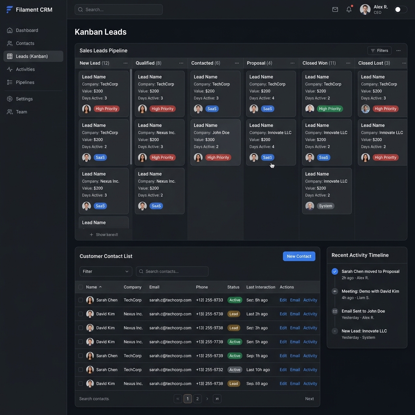Click the notifications bell icon
This screenshot has height=415, width=415.
point(349,9)
